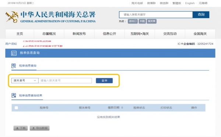Click the magnifier document icon beside 税单信息查询
Image resolution: width=221 pixels, height=137 pixels.
click(14, 66)
